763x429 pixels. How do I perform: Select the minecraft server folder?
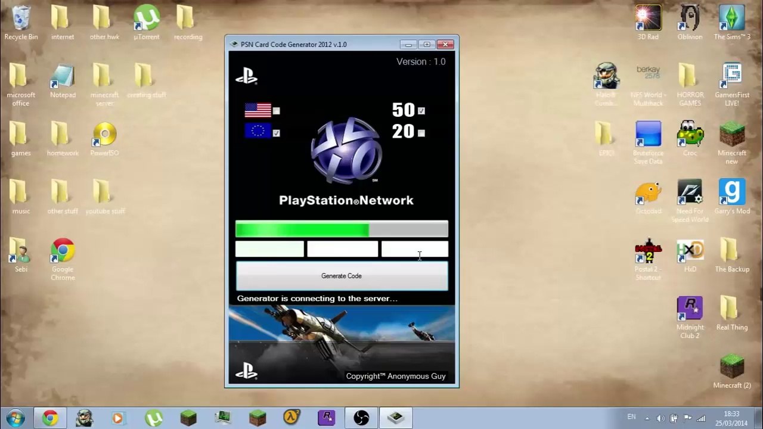coord(104,85)
